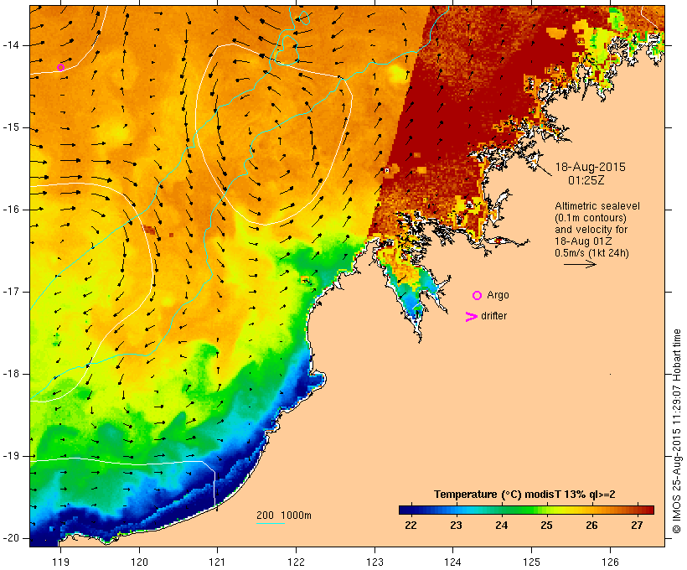Viewport: 687px width, 570px height.
Task: Click the colorbar tick label '22'
Action: tap(411, 525)
